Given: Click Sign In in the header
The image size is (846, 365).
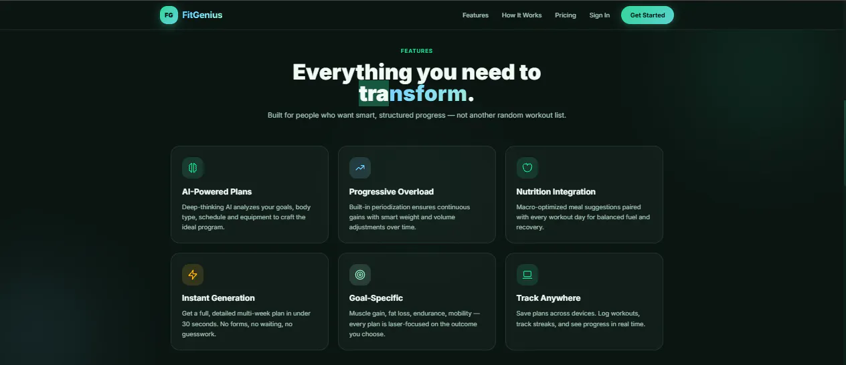Looking at the screenshot, I should [599, 15].
